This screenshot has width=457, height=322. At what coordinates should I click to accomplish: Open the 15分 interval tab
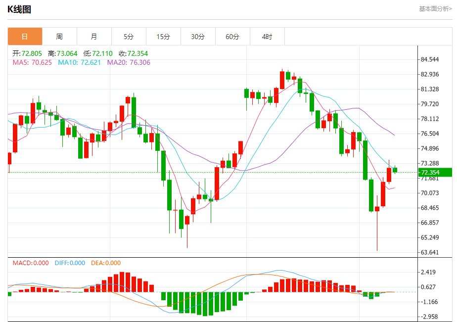point(164,37)
